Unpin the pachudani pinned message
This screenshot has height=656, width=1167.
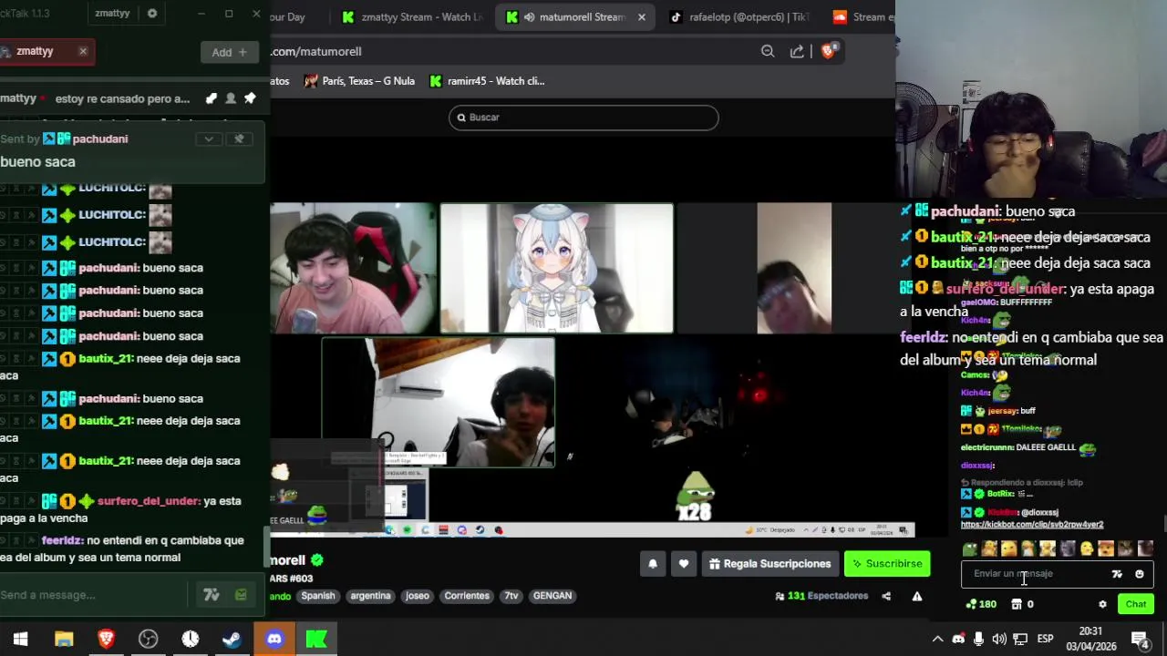(x=239, y=138)
